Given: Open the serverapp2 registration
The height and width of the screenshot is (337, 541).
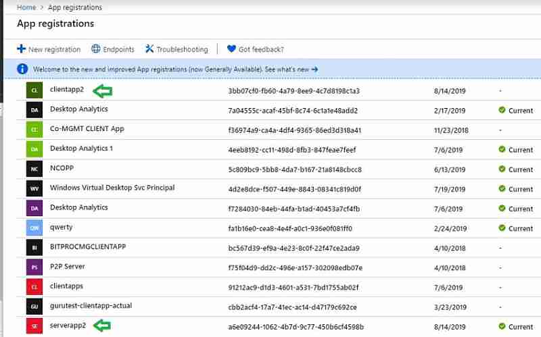Looking at the screenshot, I should (x=68, y=326).
